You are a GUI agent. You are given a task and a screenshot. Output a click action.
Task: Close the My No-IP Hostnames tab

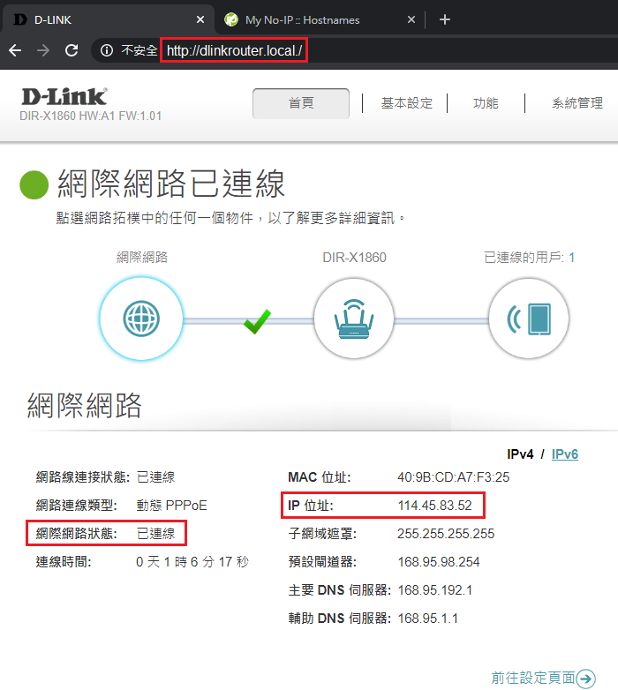point(411,19)
